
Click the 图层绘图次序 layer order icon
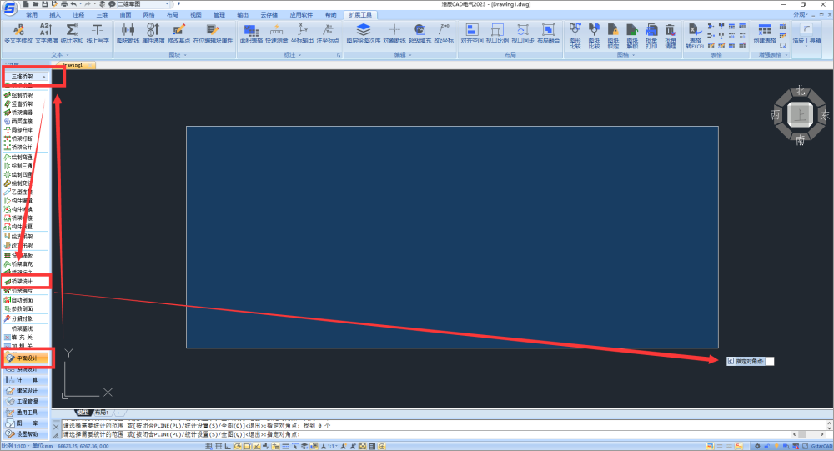coord(364,32)
